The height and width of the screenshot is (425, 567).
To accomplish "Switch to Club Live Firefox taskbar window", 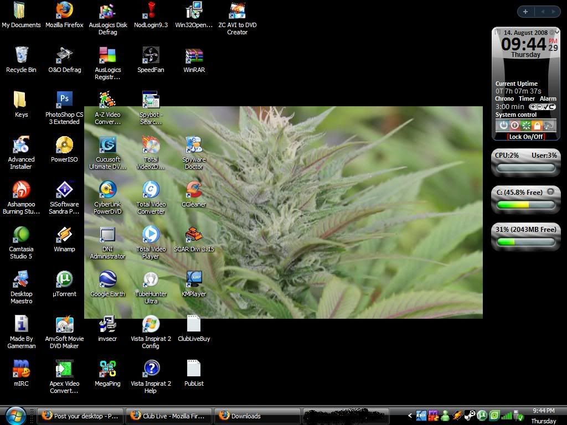I will point(169,416).
